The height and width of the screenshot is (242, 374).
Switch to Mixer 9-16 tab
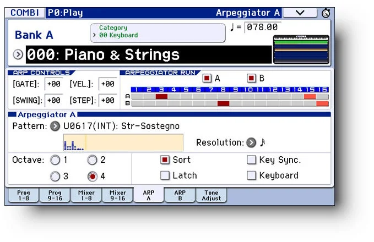[117, 195]
